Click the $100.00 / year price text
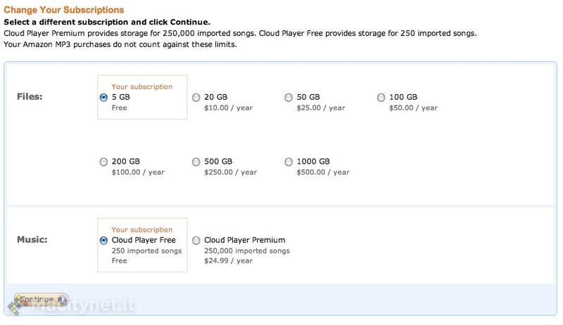This screenshot has height=325, width=563. (x=138, y=173)
